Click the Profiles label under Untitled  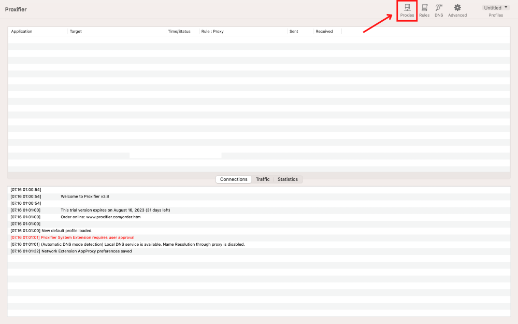tap(496, 15)
